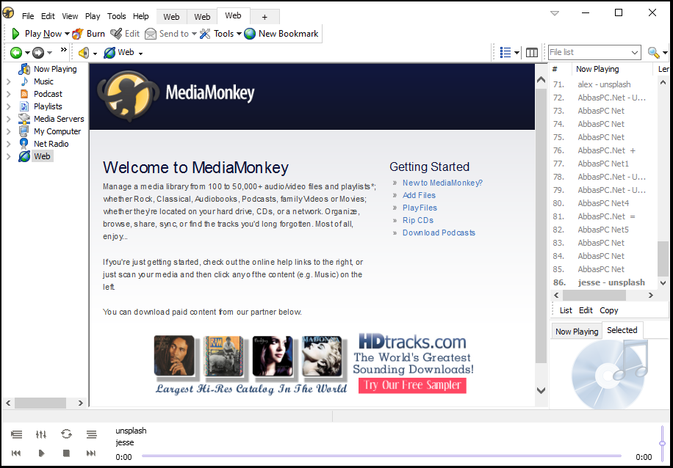The height and width of the screenshot is (468, 673).
Task: Switch to Now Playing art tab
Action: [577, 332]
